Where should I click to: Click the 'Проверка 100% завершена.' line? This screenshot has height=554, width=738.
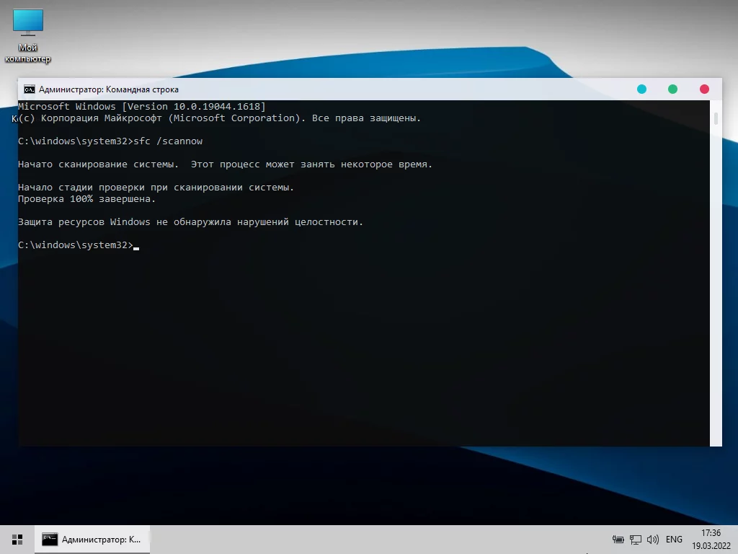[86, 199]
